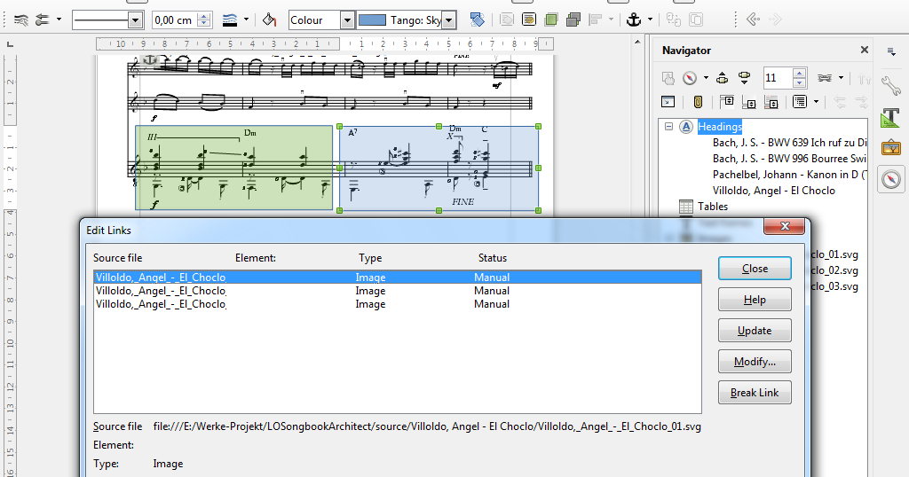Click the Headings icon in Navigator tree
The height and width of the screenshot is (477, 909).
(x=686, y=127)
